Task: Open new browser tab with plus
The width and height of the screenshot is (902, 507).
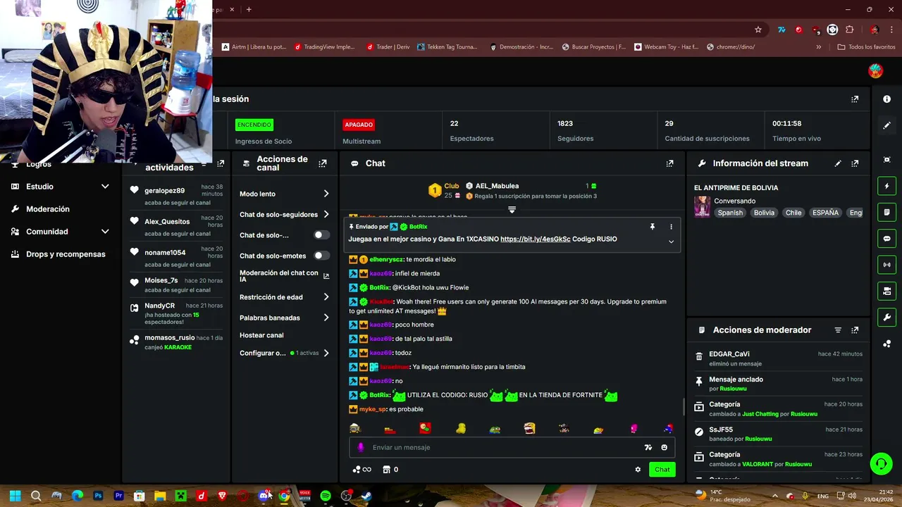Action: (249, 9)
